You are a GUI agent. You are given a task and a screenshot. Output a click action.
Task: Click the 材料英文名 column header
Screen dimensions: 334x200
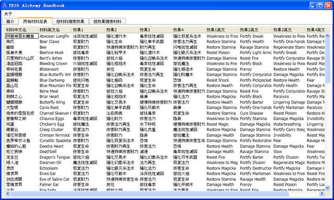coord(55,30)
